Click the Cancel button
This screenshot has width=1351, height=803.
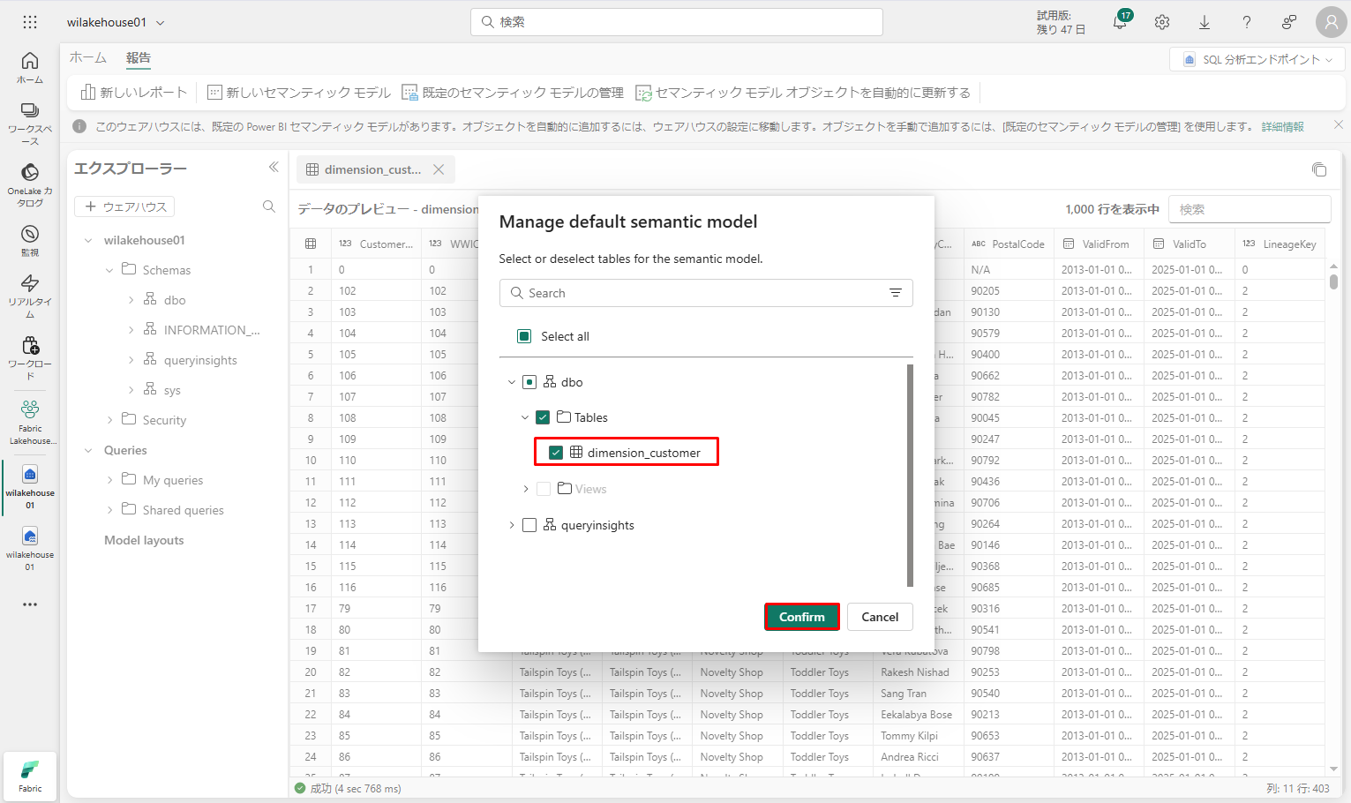pyautogui.click(x=879, y=617)
